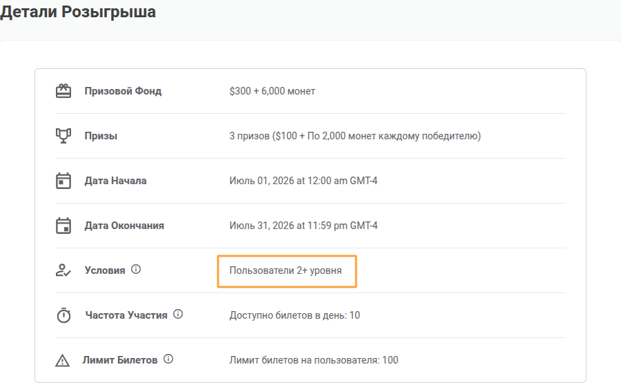Click the Дата Начала label
The image size is (621, 387).
point(115,181)
